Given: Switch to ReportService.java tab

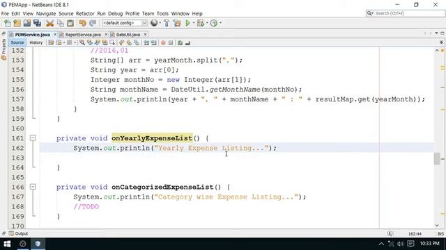Looking at the screenshot, I should tap(83, 35).
